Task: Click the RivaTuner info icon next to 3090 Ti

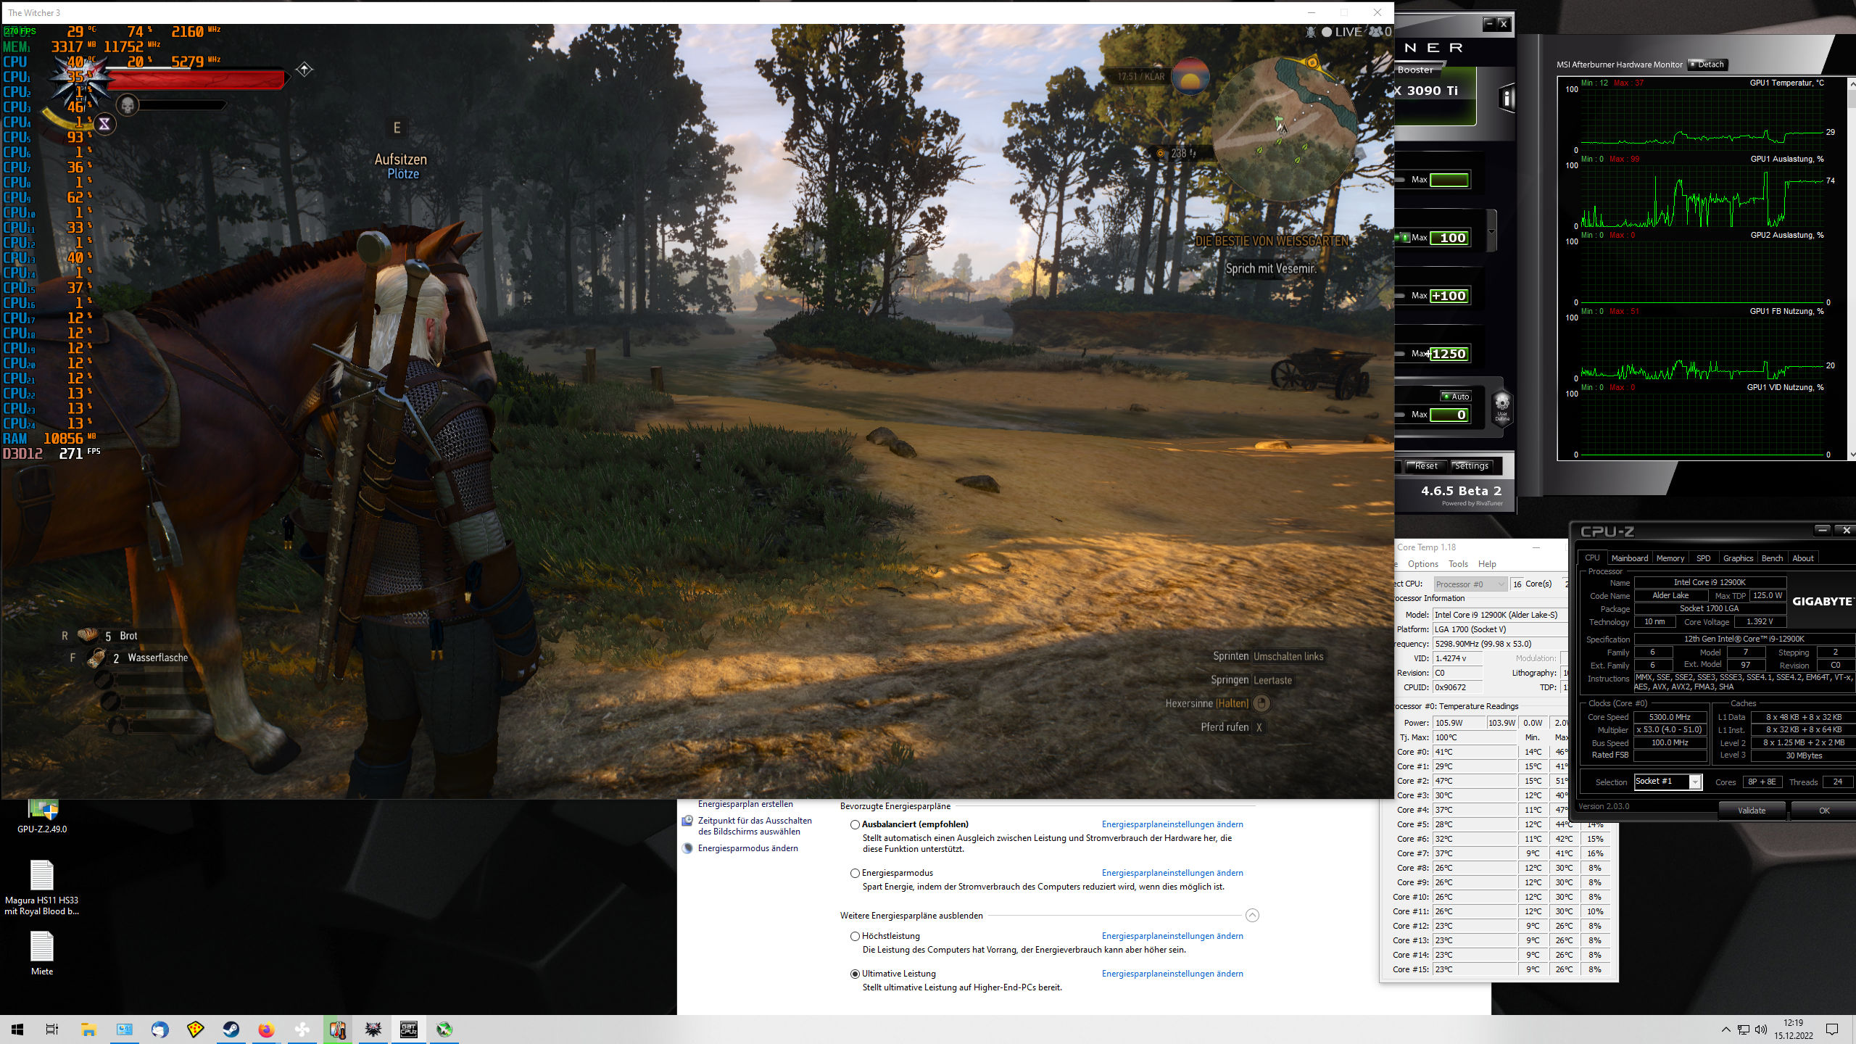Action: tap(1507, 99)
